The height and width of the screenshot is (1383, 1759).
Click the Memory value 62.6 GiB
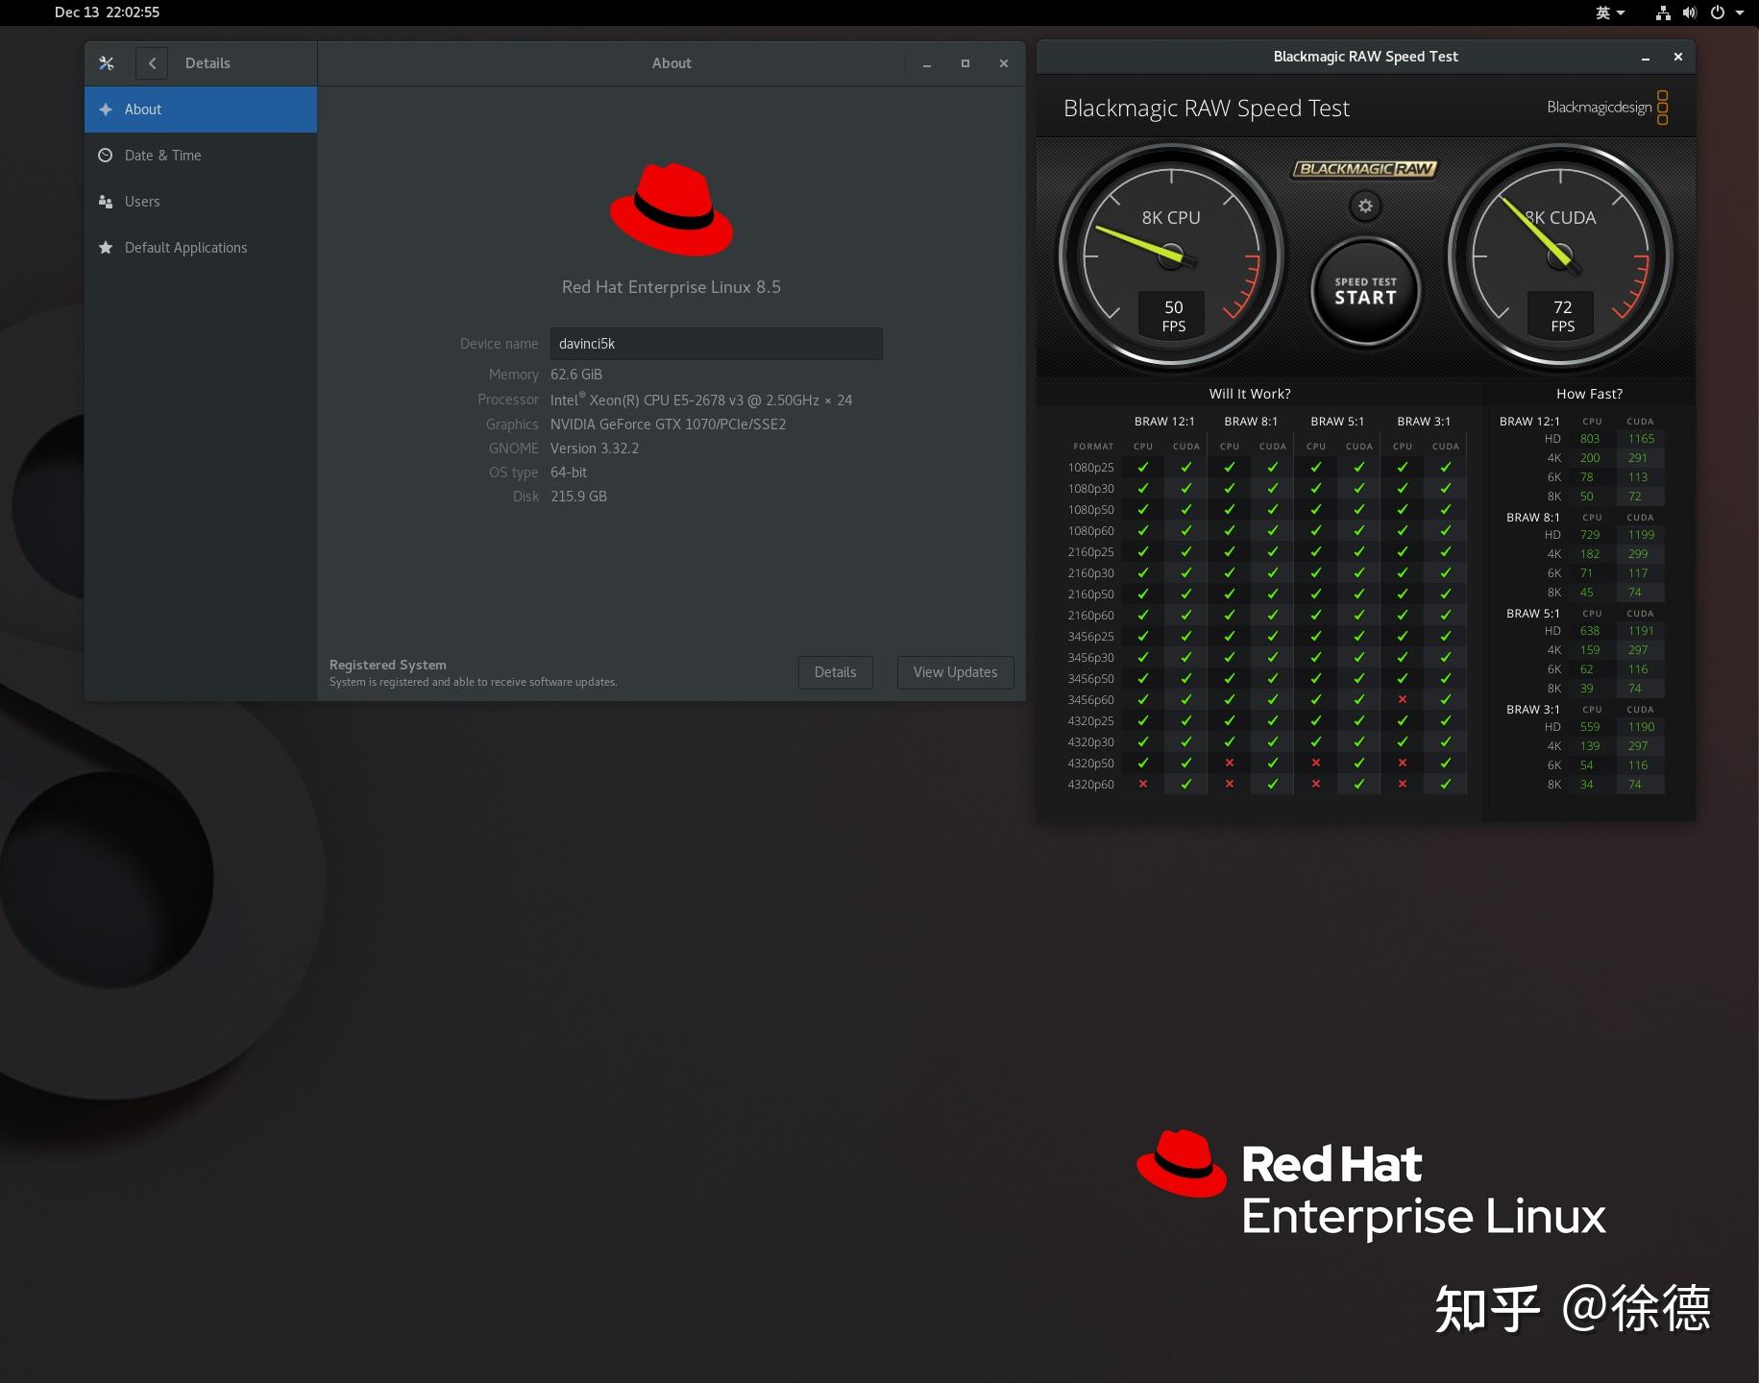(576, 375)
